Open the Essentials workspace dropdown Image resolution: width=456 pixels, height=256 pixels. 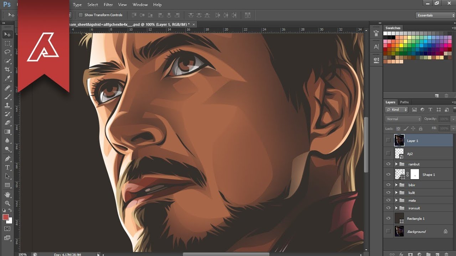pyautogui.click(x=435, y=15)
